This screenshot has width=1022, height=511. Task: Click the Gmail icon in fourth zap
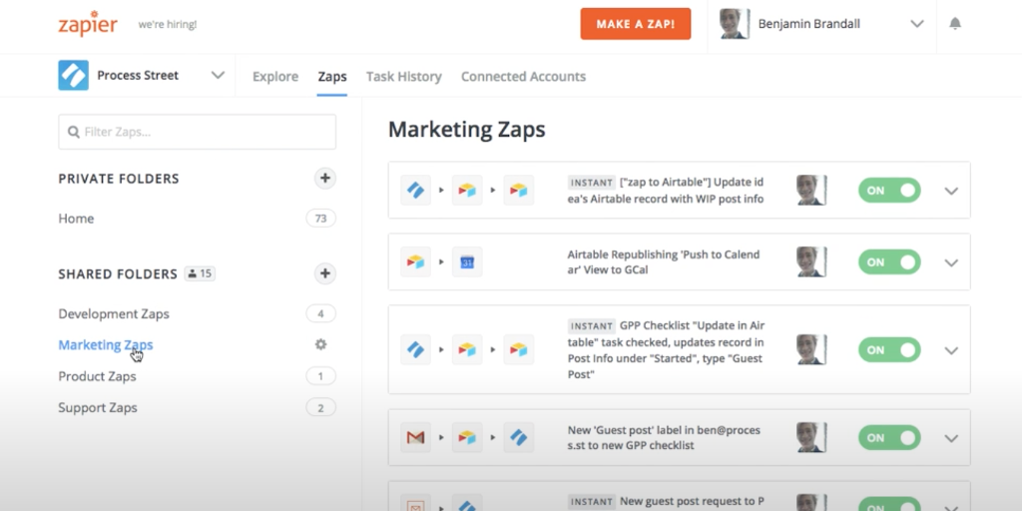click(415, 437)
